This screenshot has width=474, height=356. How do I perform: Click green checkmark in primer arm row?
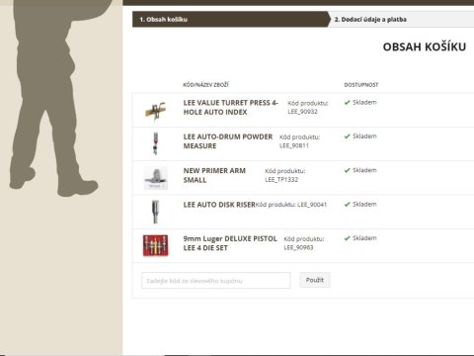[x=347, y=170]
